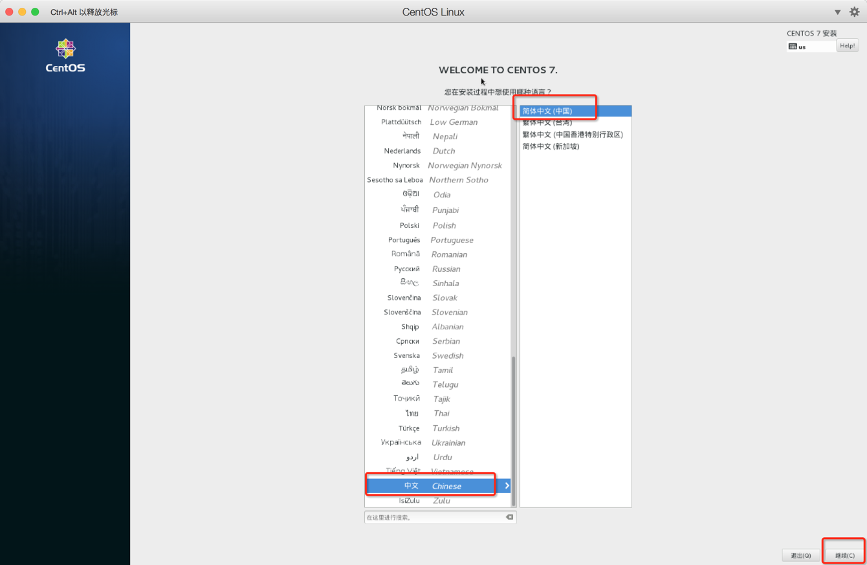Select the Slovenčina Slovak row
The height and width of the screenshot is (565, 867).
(437, 298)
